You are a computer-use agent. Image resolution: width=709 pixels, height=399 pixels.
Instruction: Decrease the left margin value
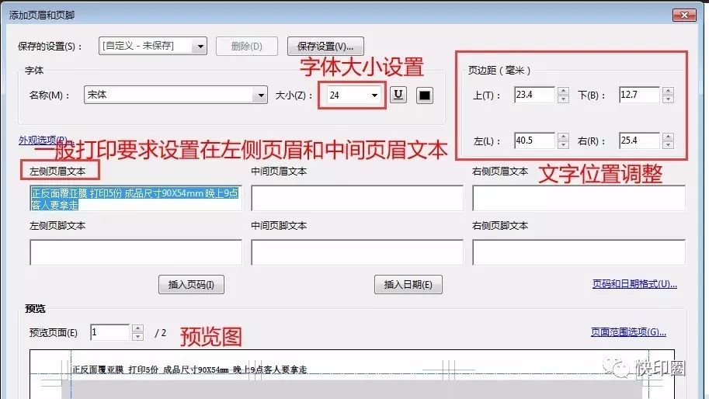pos(563,144)
